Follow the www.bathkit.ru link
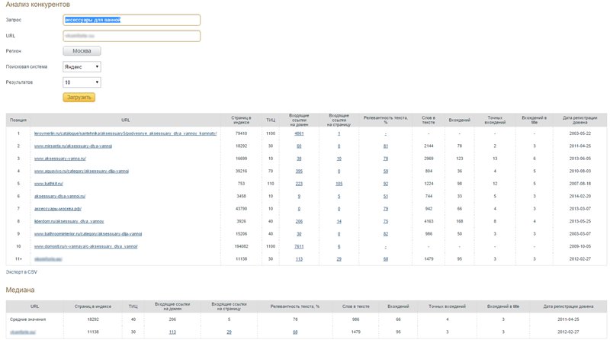 pos(49,184)
